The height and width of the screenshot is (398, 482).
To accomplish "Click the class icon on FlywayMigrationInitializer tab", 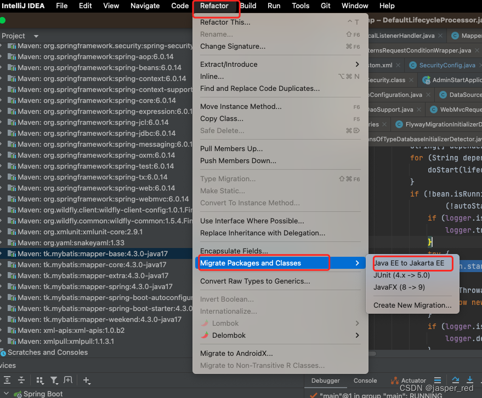I will tap(399, 124).
